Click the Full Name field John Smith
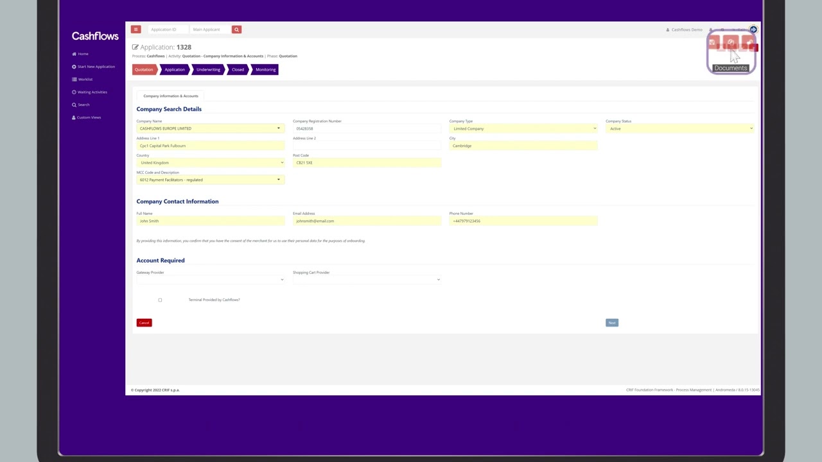This screenshot has width=822, height=462. [210, 221]
